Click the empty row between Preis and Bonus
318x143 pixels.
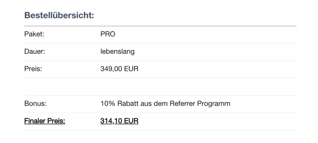160,87
